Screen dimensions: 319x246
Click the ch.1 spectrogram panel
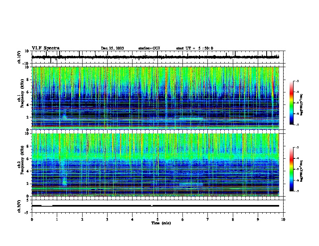pos(155,98)
